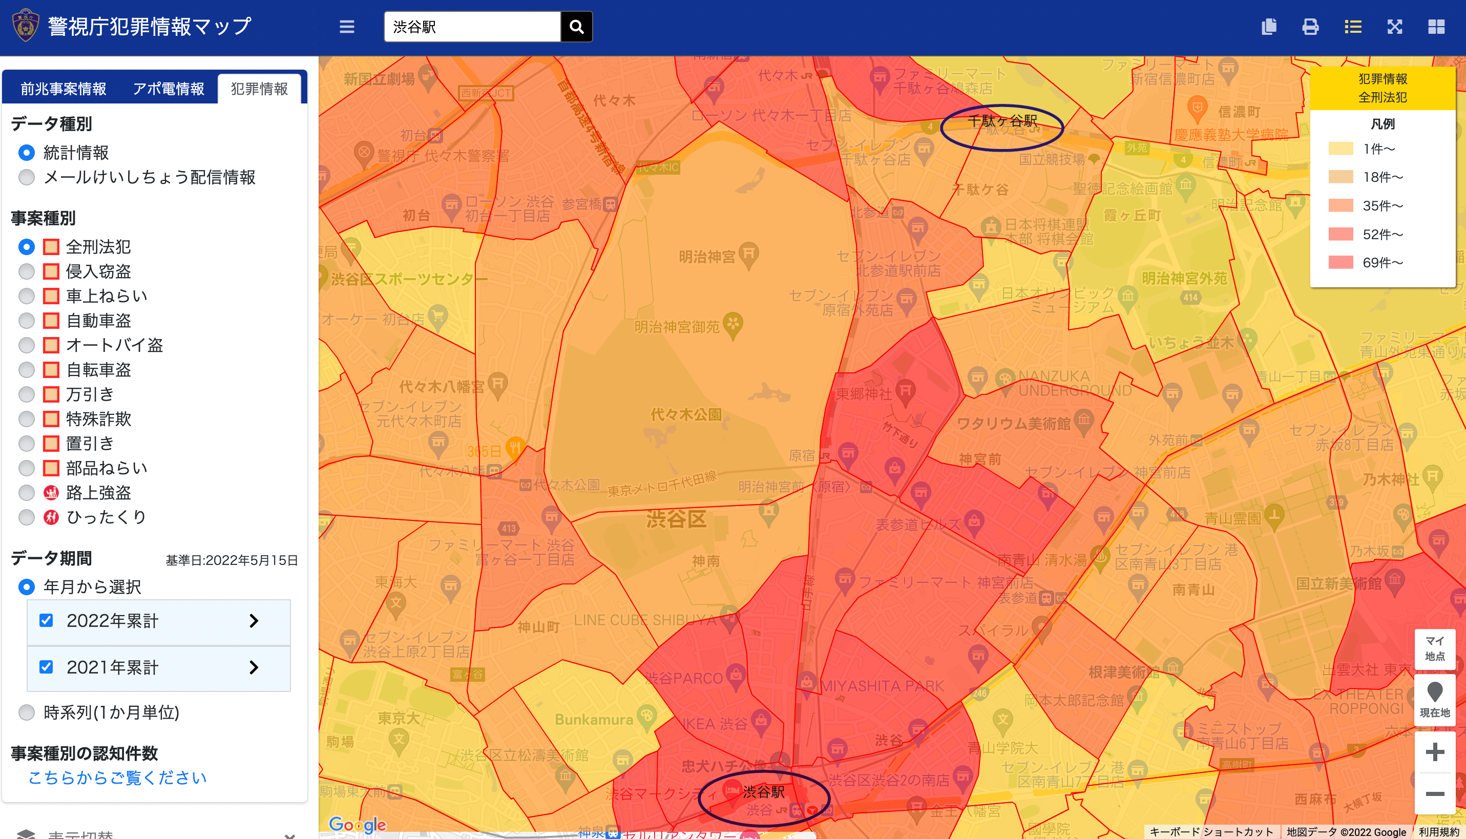Select メールけいしちょう配信情報 radio option

(x=27, y=177)
